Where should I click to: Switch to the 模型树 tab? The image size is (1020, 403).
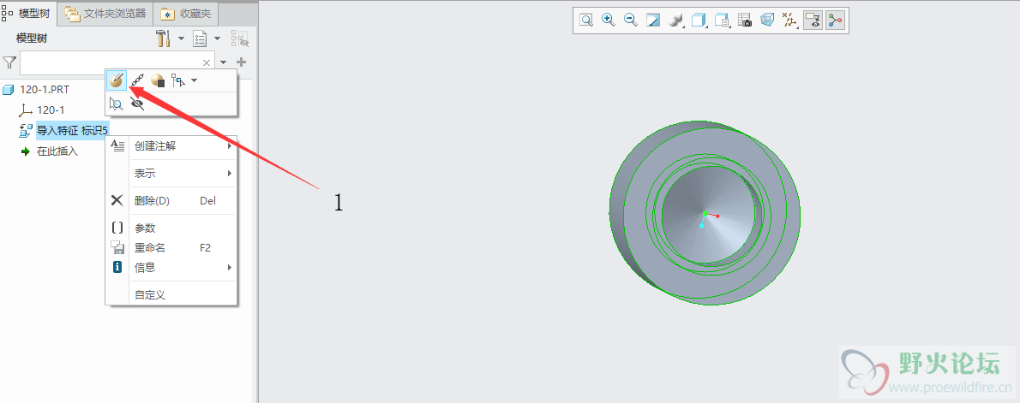pos(29,13)
